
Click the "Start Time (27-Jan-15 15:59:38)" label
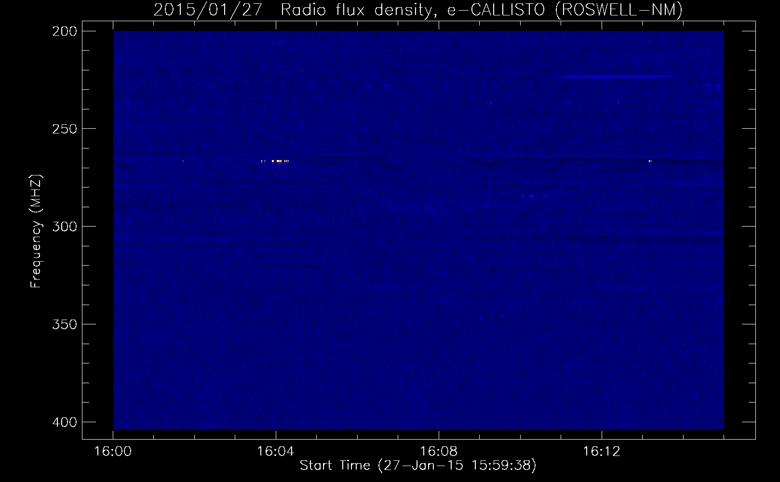click(x=418, y=466)
